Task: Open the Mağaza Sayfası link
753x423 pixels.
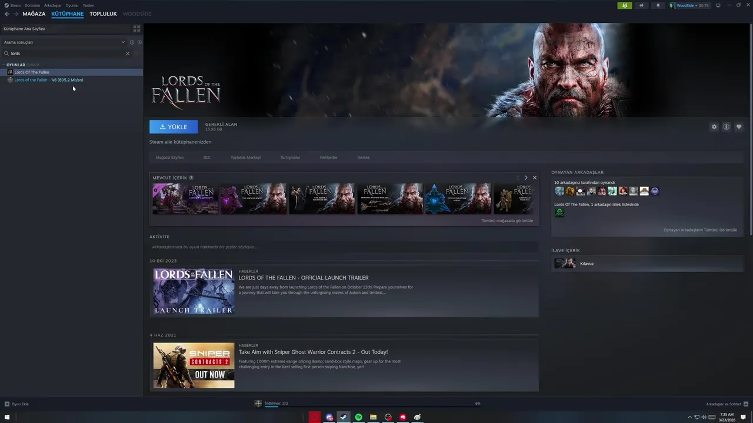Action: tap(169, 157)
